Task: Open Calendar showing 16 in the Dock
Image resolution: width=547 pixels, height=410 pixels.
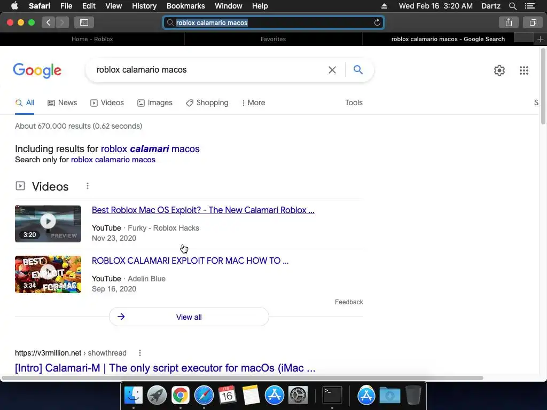Action: pyautogui.click(x=227, y=396)
